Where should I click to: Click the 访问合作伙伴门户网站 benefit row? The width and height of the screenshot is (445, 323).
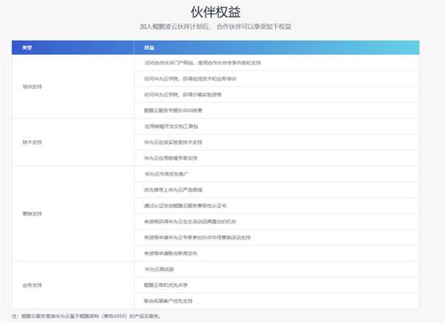click(x=202, y=62)
